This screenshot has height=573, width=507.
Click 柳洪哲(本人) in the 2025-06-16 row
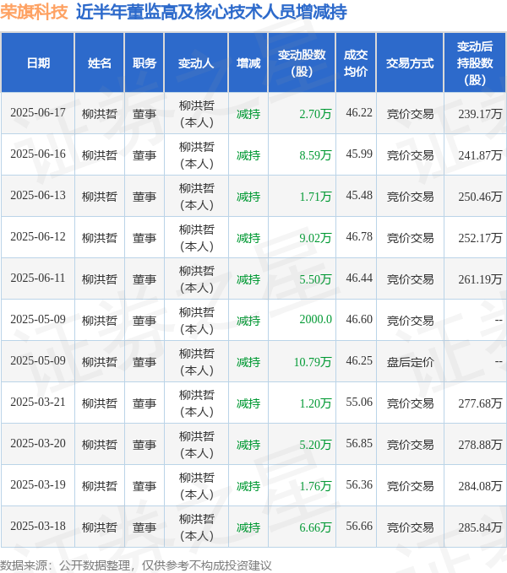[196, 155]
